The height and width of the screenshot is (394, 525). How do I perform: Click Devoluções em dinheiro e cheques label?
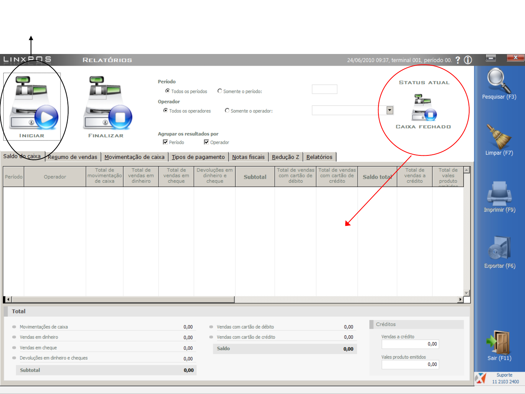coord(54,358)
